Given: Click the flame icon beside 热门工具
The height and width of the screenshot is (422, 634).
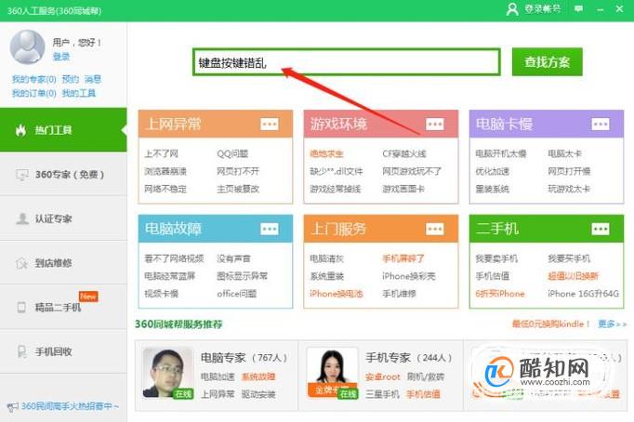Looking at the screenshot, I should 20,130.
